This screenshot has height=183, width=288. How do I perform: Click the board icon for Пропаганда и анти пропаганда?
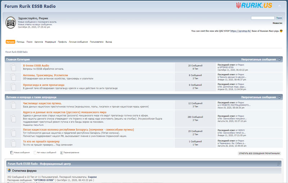click(13, 86)
